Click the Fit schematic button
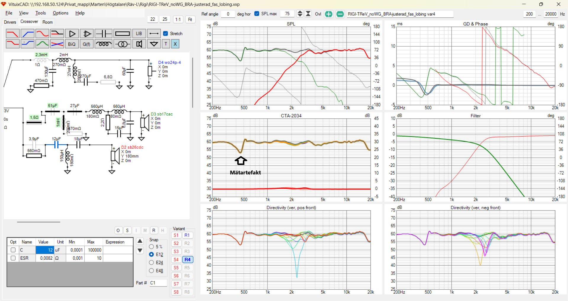568x301 pixels. [x=190, y=19]
